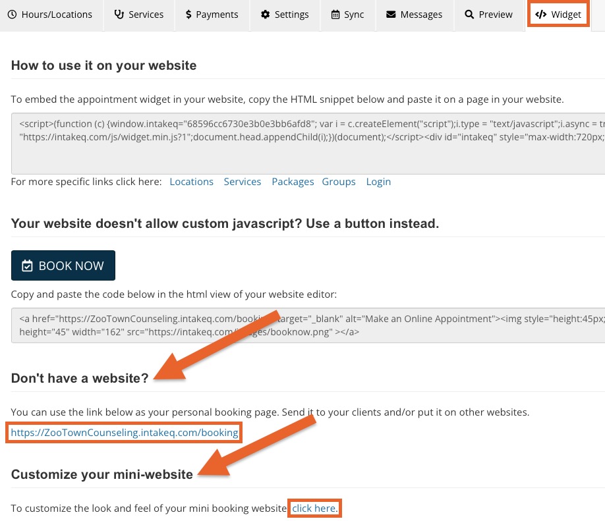
Task: Open the Locations specific link
Action: 191,182
